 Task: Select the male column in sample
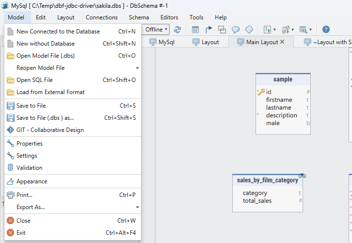[283, 123]
